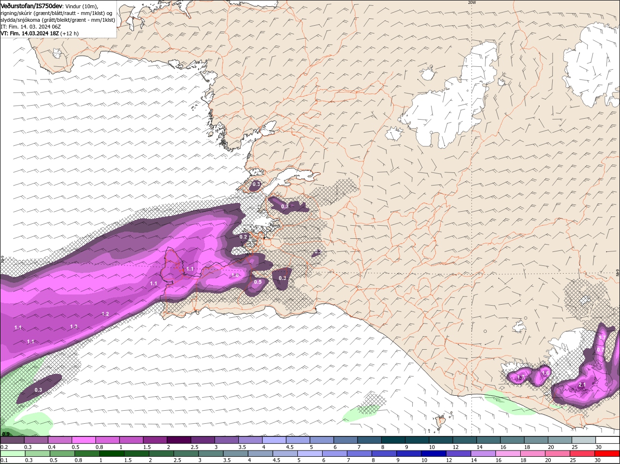Click the upper scale lavender swatch starting at 4
Viewport: 620px width, 464px height.
pyautogui.click(x=274, y=440)
